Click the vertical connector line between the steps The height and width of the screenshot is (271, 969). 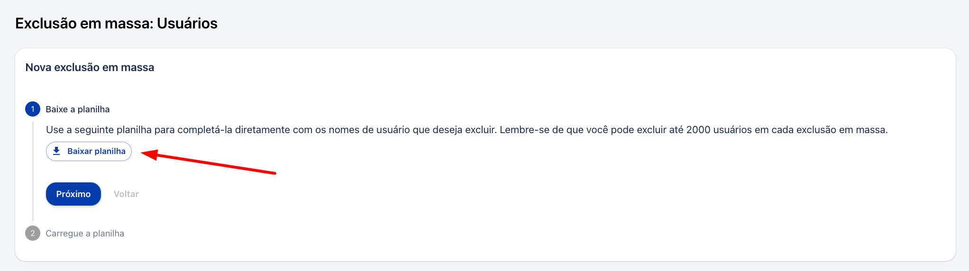(33, 171)
